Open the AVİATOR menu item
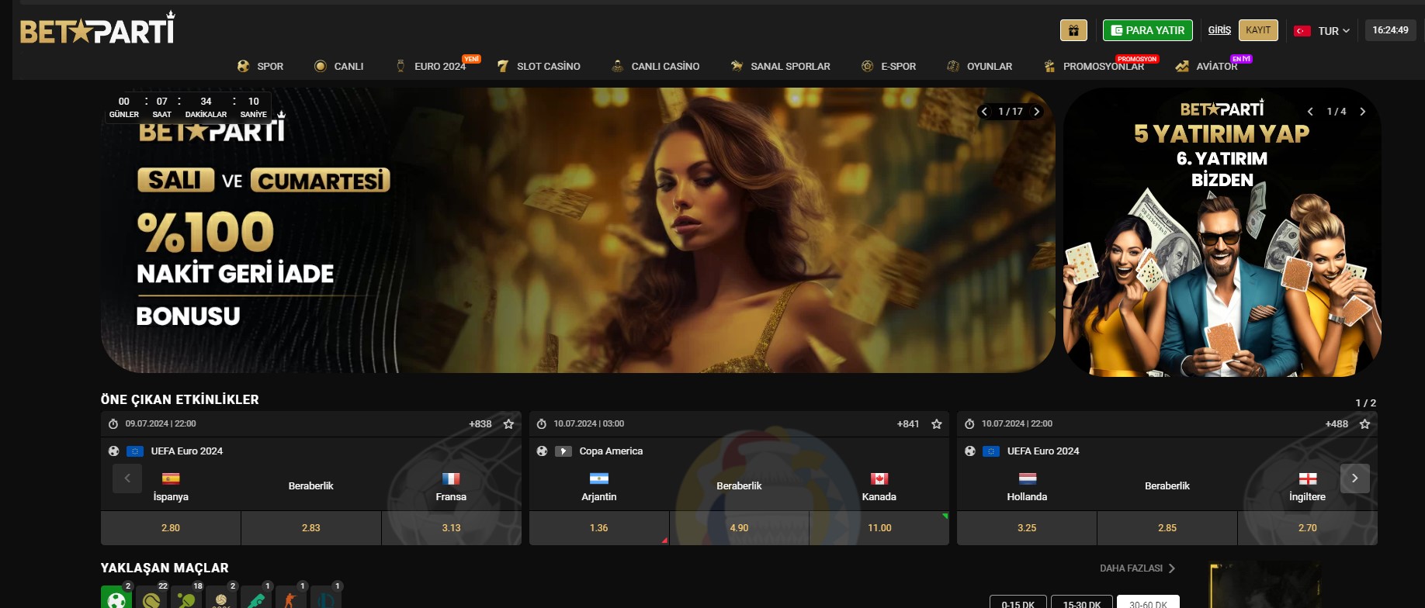The width and height of the screenshot is (1425, 608). coord(1207,67)
